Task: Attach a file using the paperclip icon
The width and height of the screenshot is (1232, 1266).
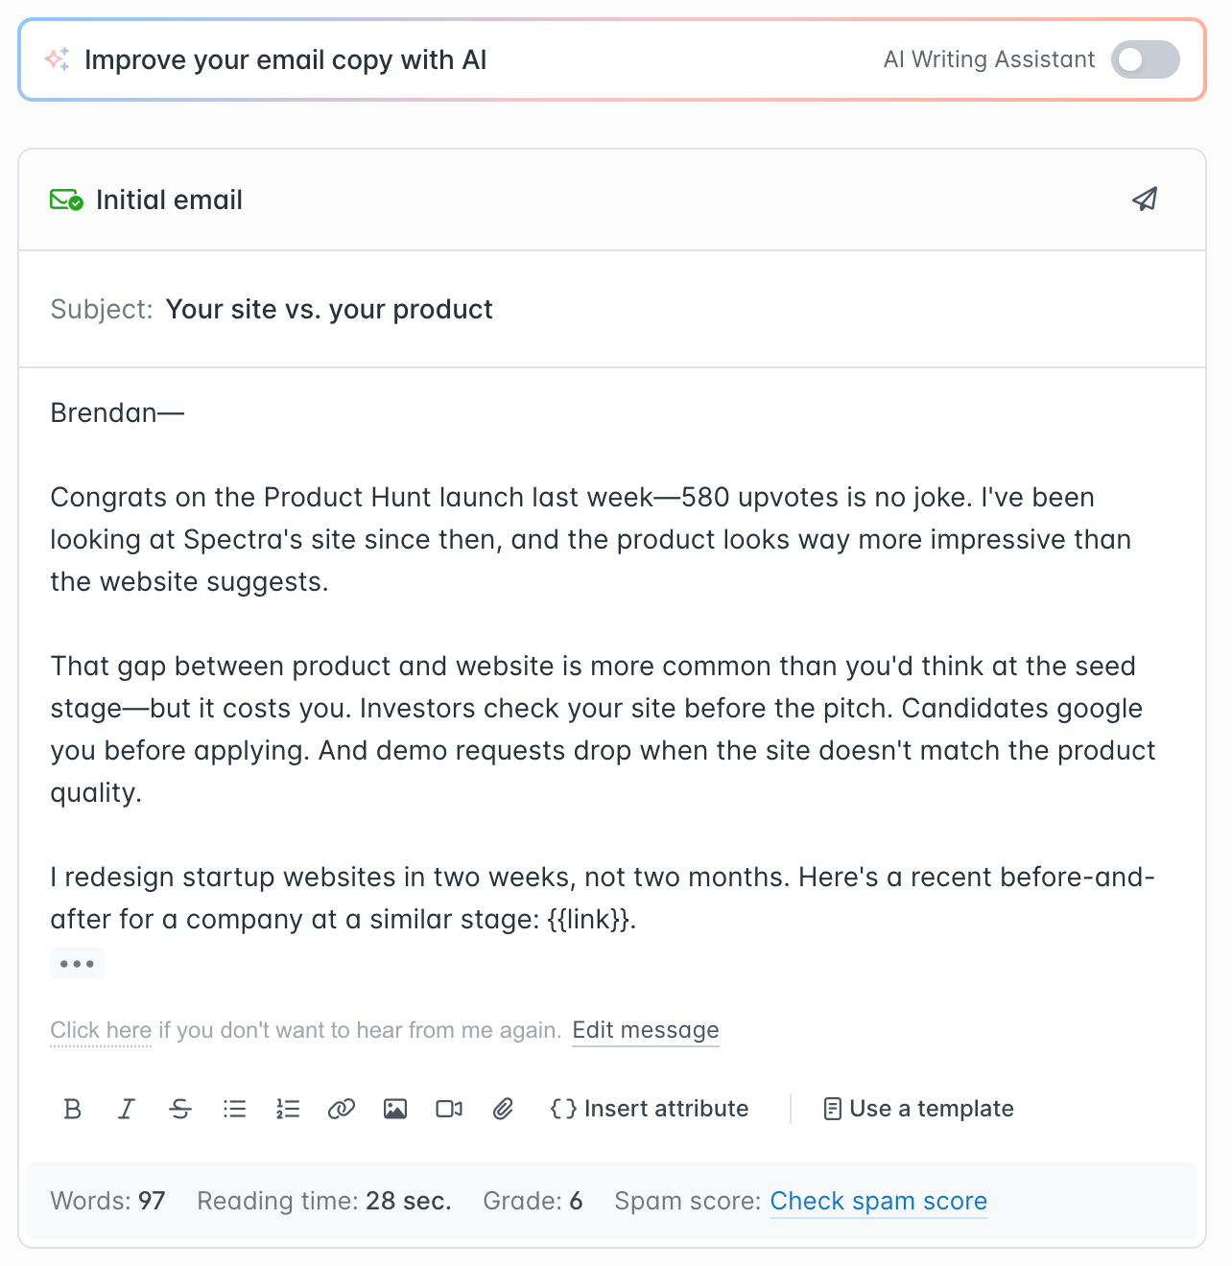Action: point(503,1109)
